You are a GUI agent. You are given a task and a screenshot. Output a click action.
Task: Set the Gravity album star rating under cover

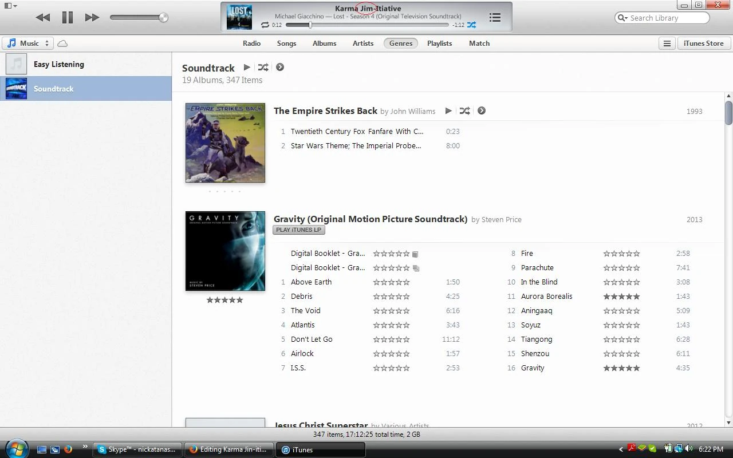tap(224, 300)
